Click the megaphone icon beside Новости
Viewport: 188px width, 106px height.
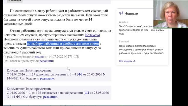(x=121, y=13)
